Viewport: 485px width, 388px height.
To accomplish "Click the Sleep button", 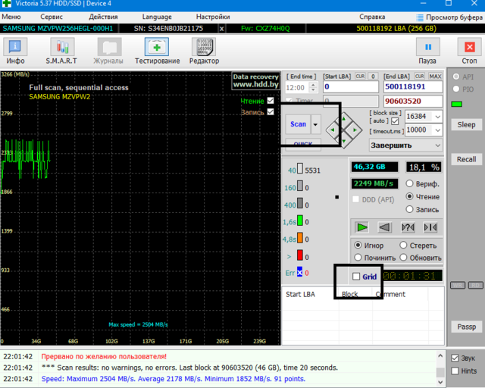I will [x=465, y=124].
